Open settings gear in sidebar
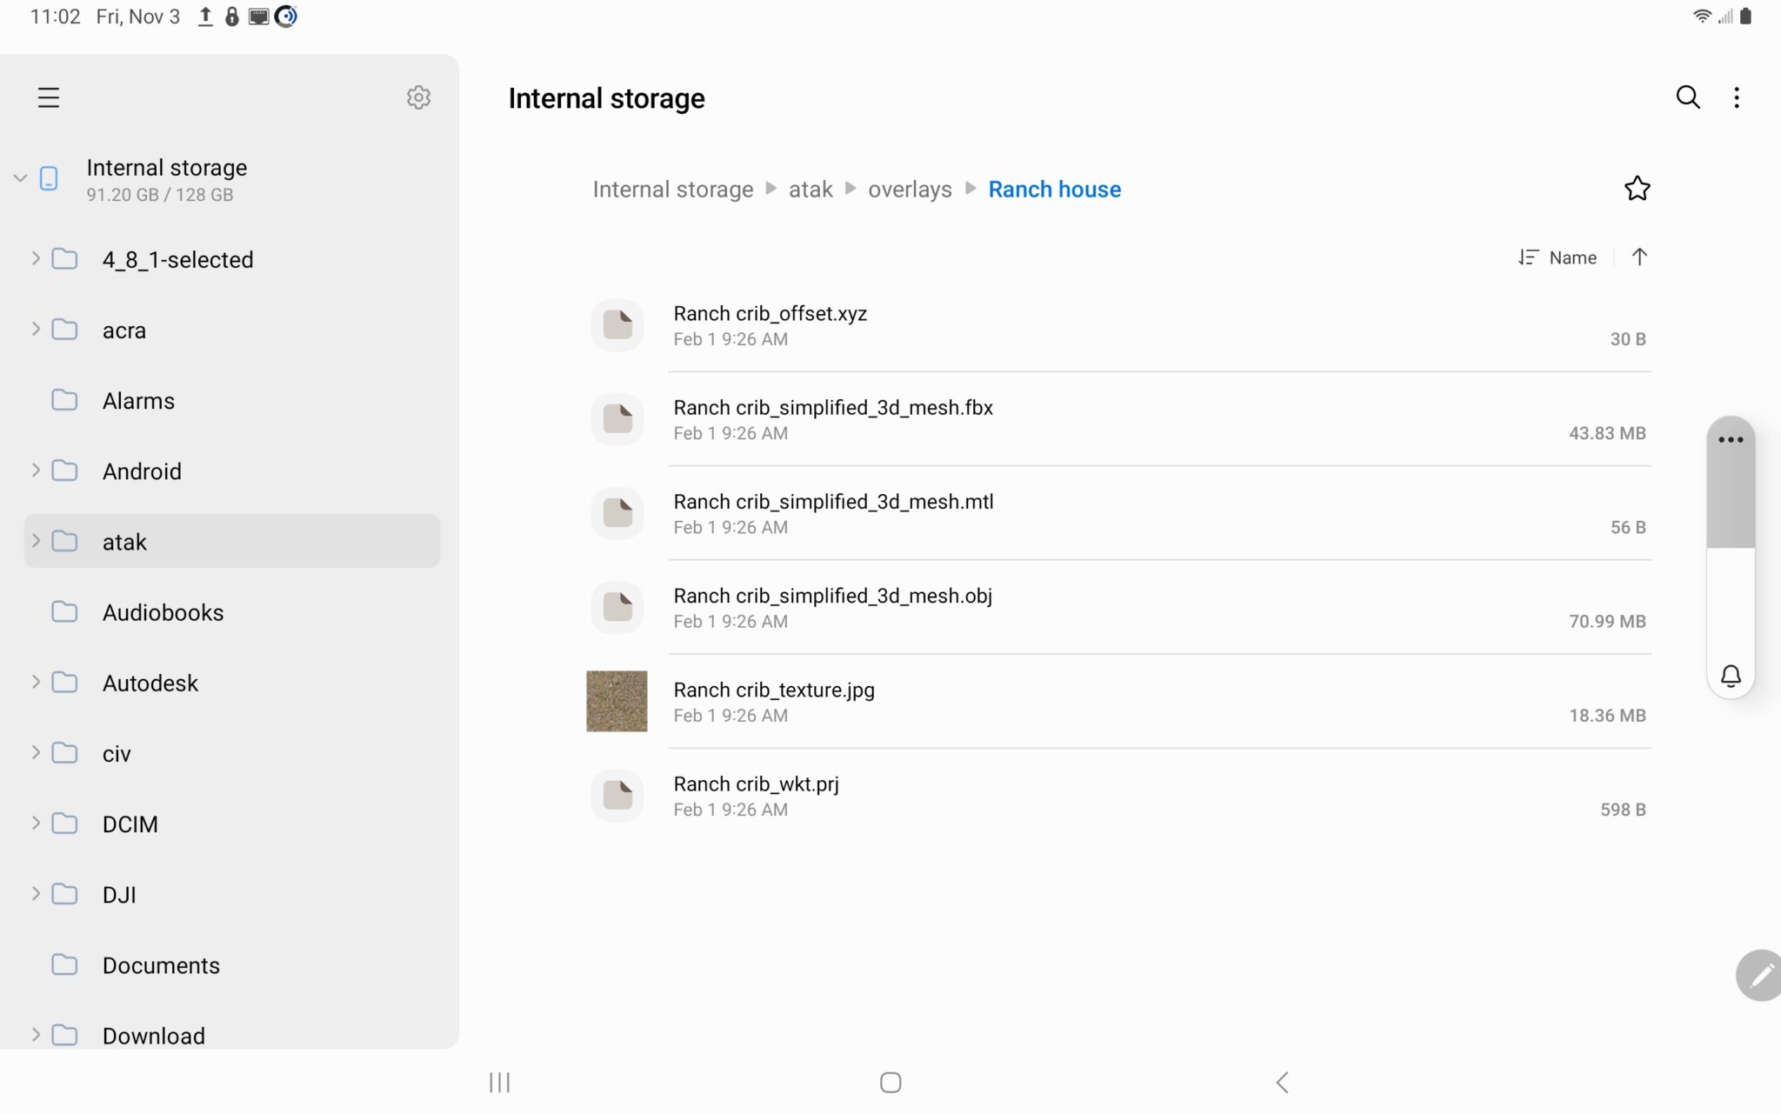This screenshot has height=1114, width=1781. pyautogui.click(x=418, y=97)
